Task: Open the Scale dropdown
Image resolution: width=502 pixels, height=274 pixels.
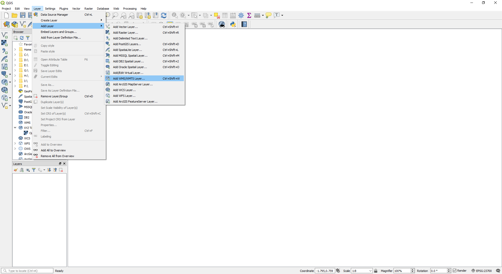Action: tap(370, 271)
